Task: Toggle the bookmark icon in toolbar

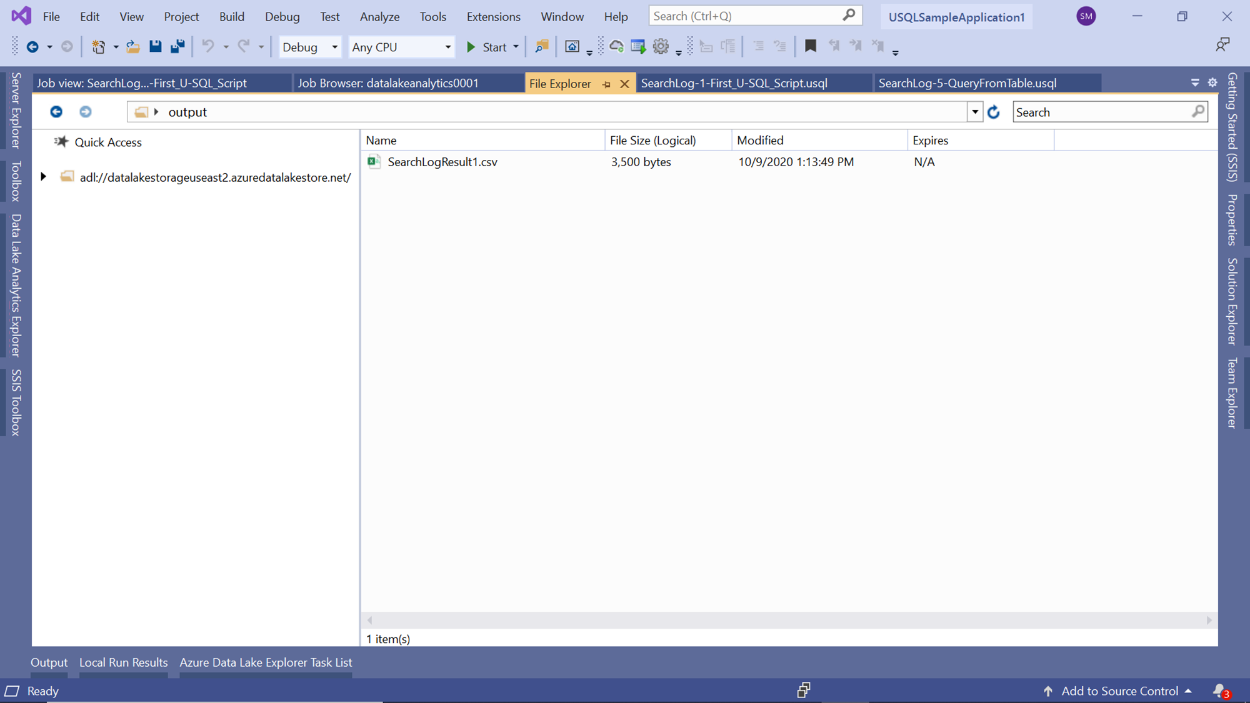Action: point(810,46)
